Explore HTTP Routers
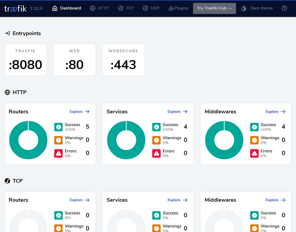The width and height of the screenshot is (296, 232). coord(80,112)
